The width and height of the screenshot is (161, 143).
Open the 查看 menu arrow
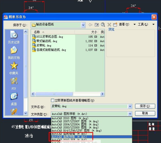click(x=135, y=24)
